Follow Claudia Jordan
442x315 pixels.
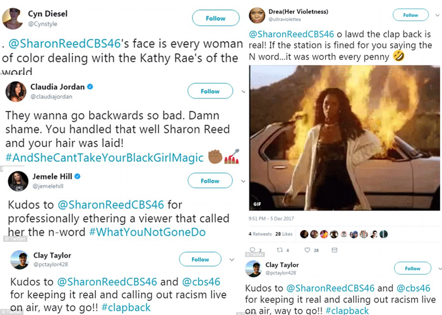pos(210,91)
